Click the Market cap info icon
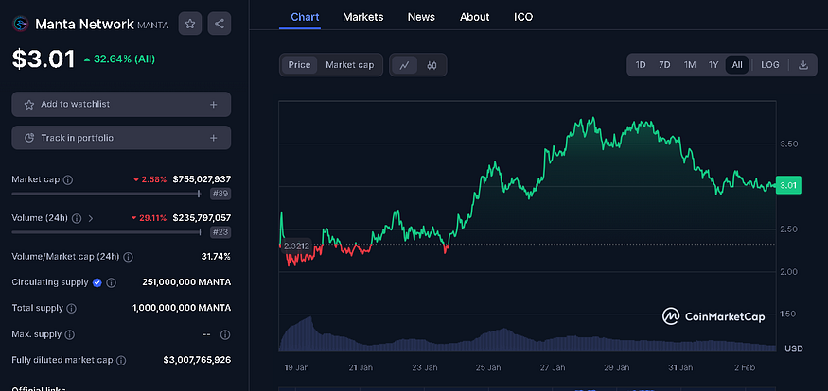The image size is (828, 391). coord(67,179)
